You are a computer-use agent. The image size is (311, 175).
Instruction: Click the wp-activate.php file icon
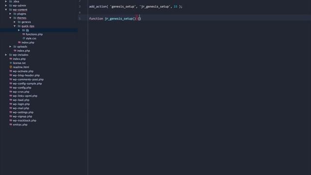(11, 71)
